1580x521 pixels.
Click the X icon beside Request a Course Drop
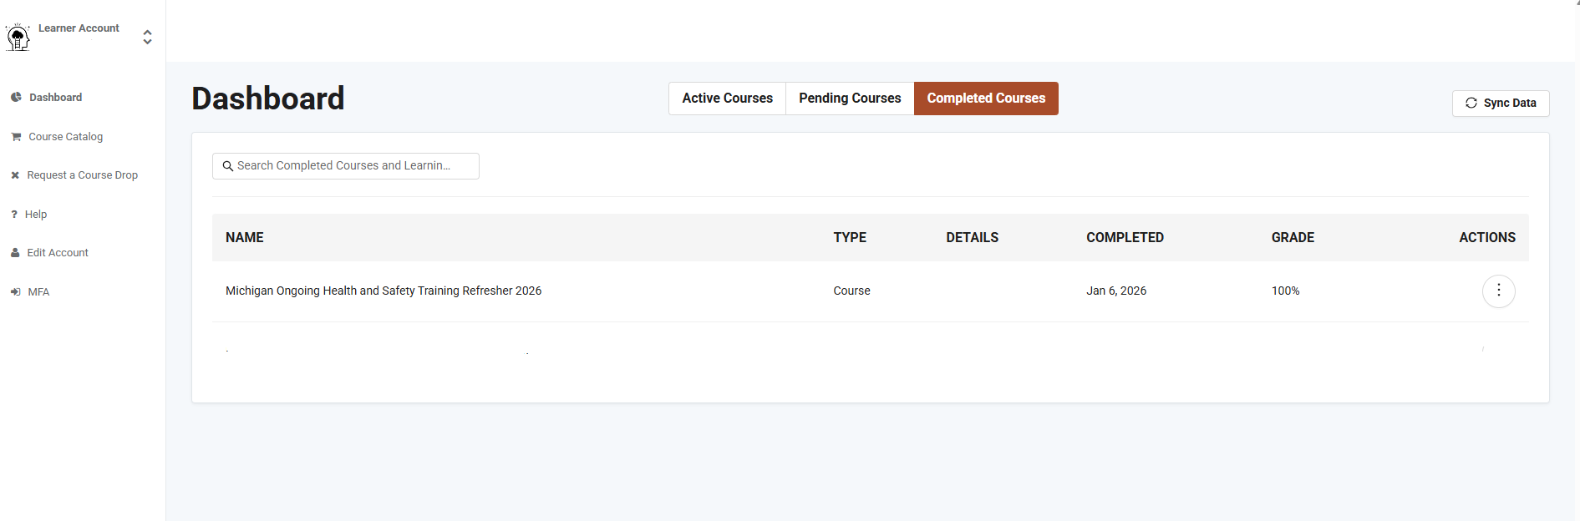tap(15, 175)
